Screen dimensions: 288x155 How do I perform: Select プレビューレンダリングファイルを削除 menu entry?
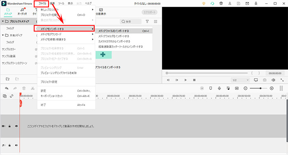pos(66,73)
